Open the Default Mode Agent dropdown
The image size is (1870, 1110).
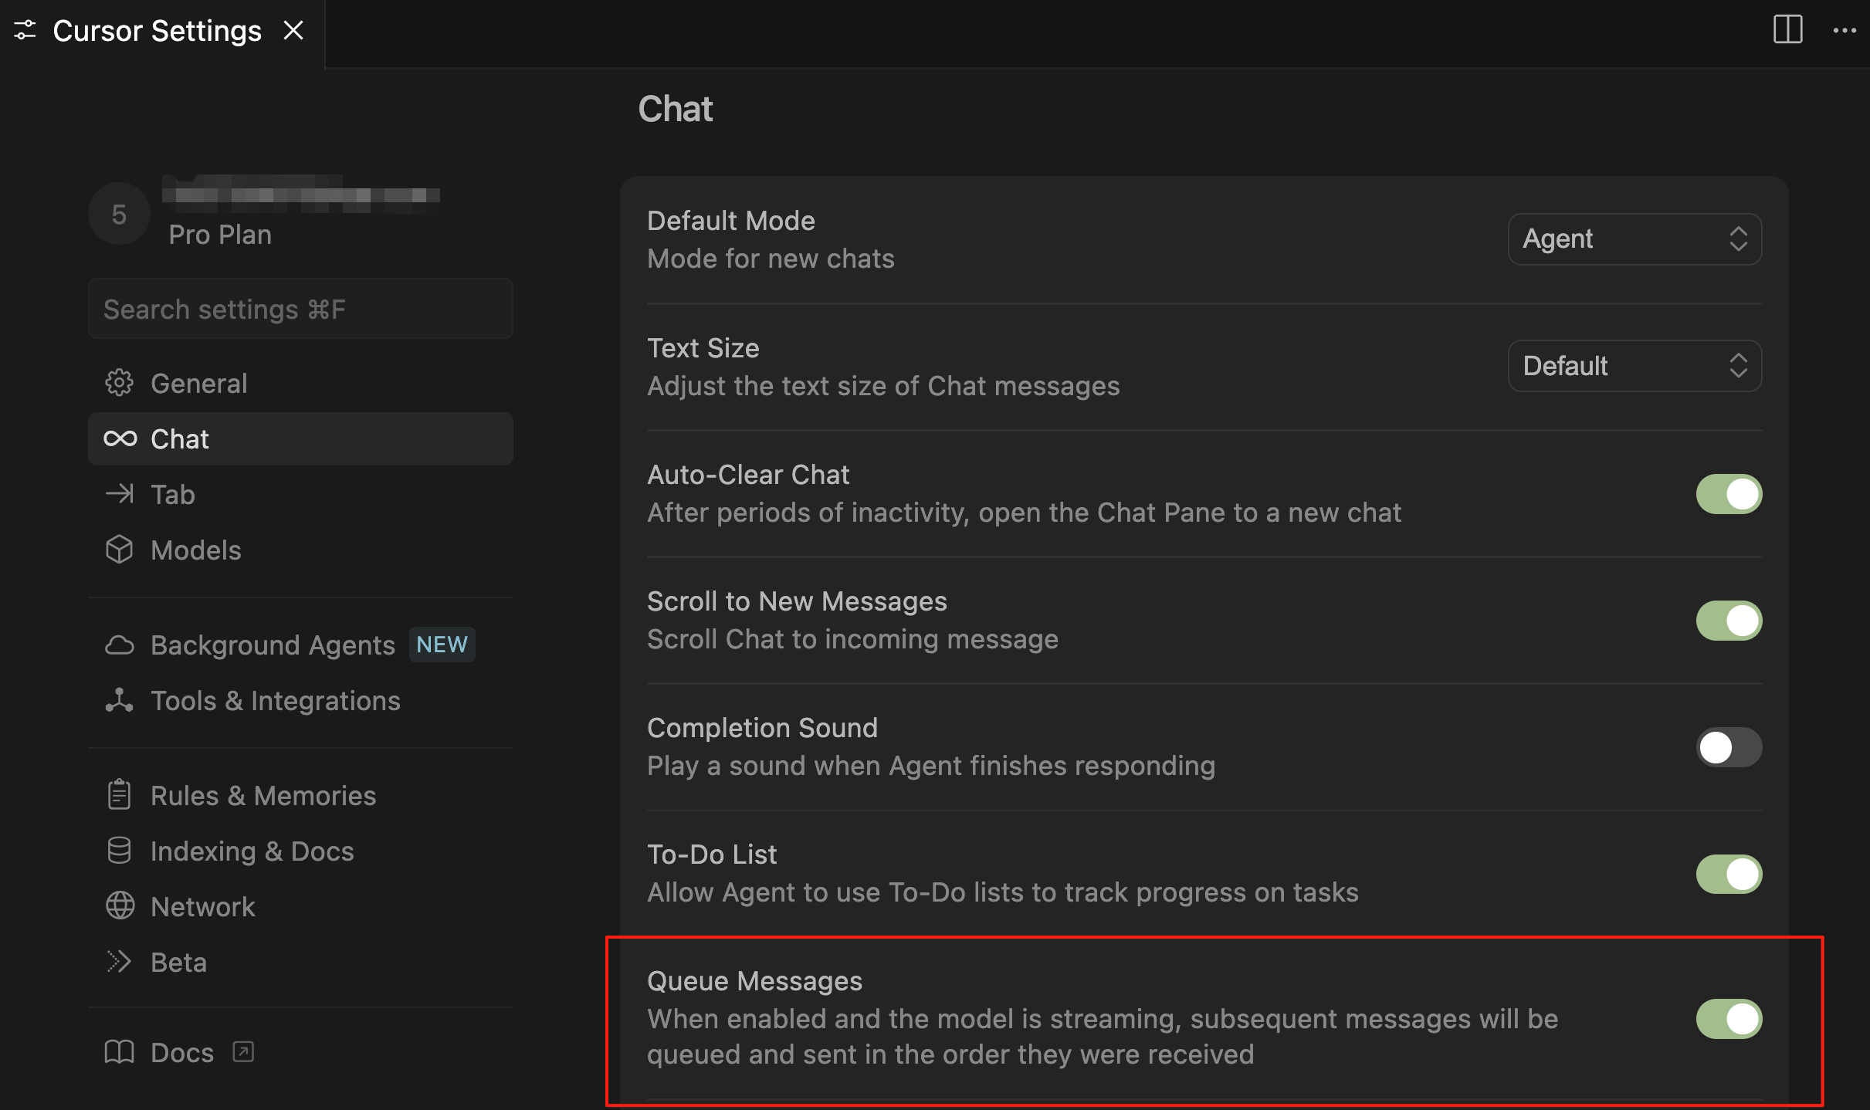(x=1634, y=239)
